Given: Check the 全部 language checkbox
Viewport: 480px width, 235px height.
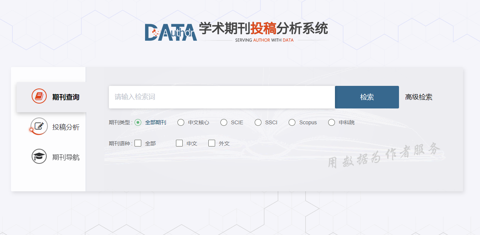Looking at the screenshot, I should pos(138,143).
